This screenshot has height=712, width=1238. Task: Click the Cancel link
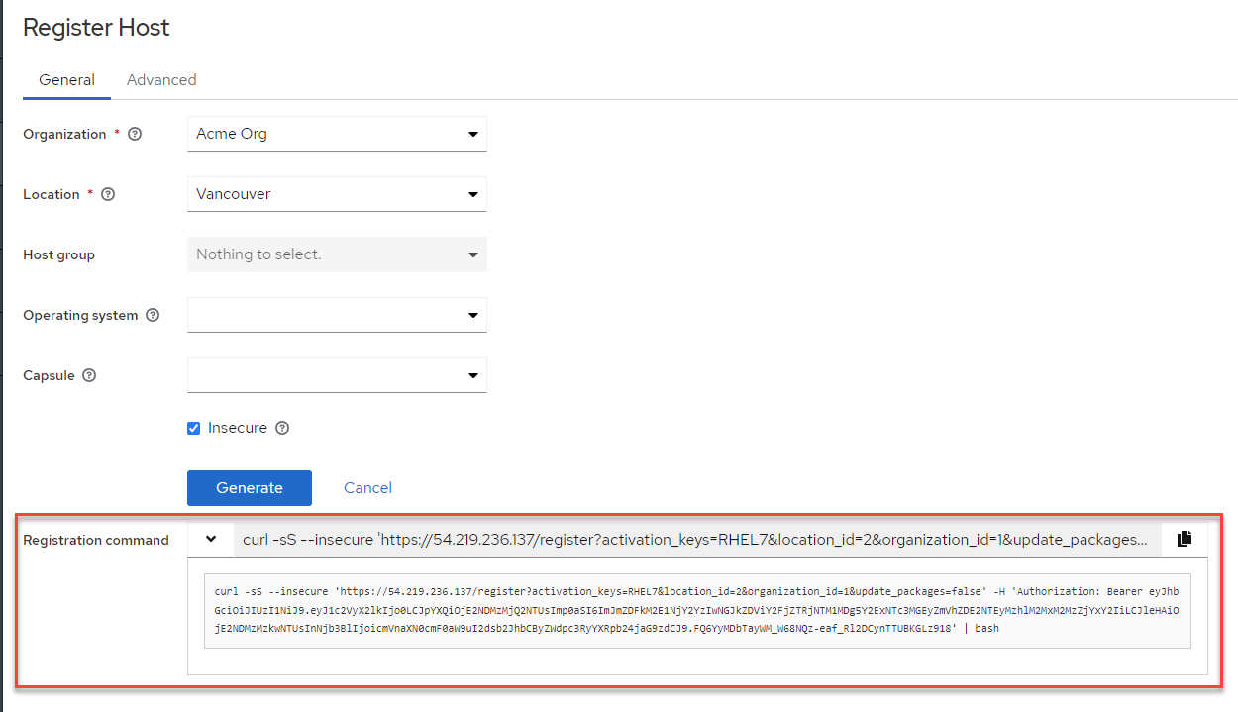(367, 488)
